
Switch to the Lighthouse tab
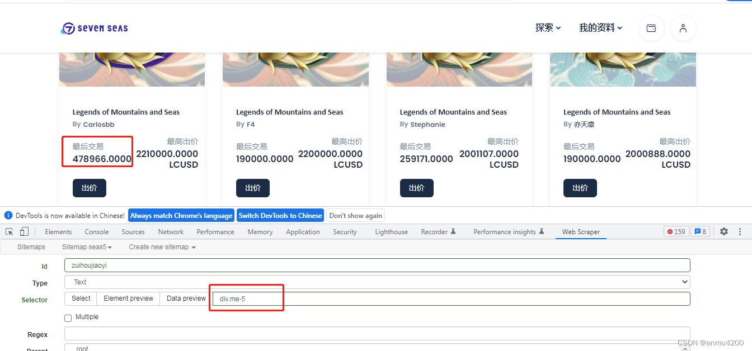click(392, 232)
